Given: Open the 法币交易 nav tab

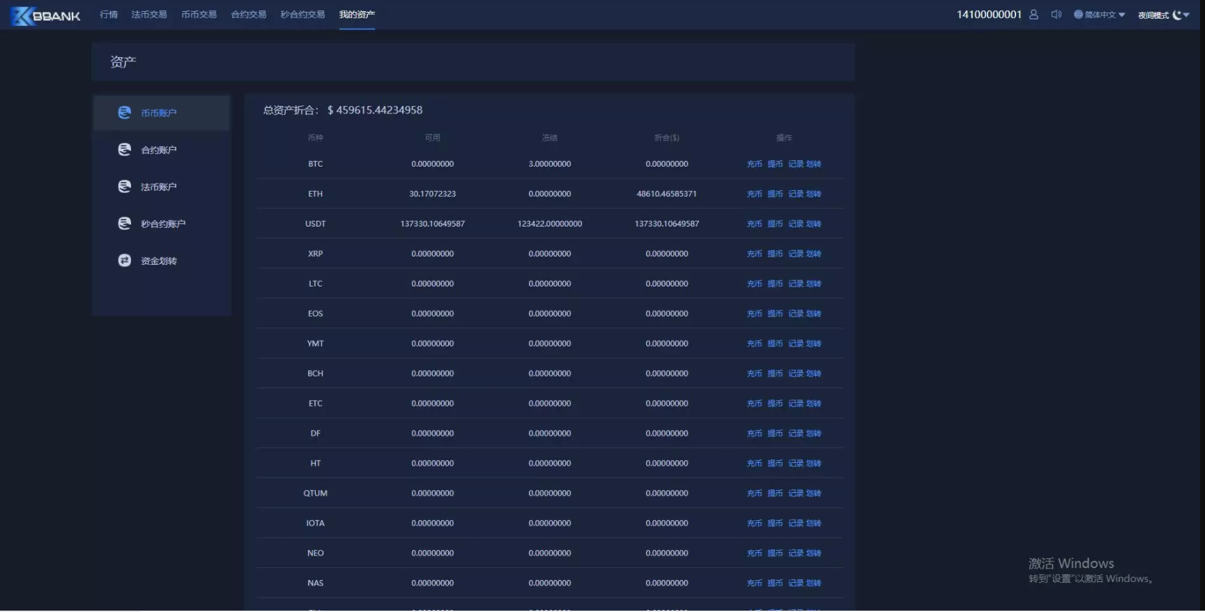Looking at the screenshot, I should tap(149, 15).
